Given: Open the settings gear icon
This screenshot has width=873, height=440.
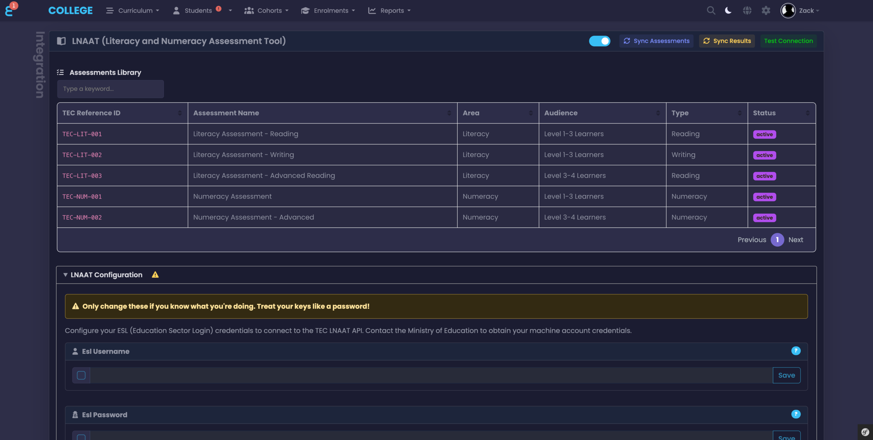Looking at the screenshot, I should 766,10.
